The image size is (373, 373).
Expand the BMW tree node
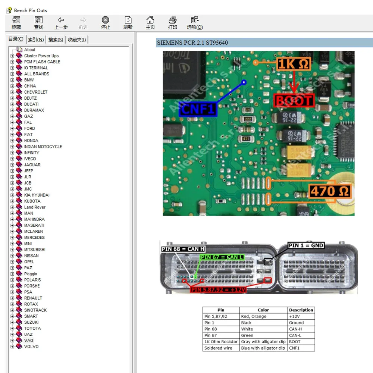coord(12,80)
